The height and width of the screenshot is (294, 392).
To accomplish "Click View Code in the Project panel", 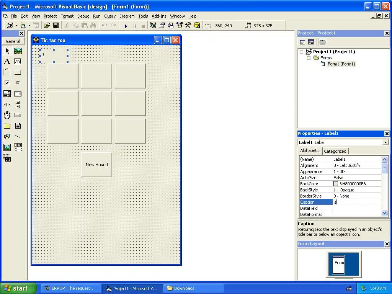I will (x=302, y=42).
